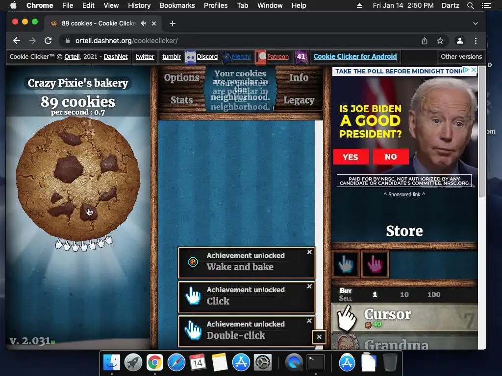Go forward in Chrome
502x376 pixels.
(x=32, y=41)
